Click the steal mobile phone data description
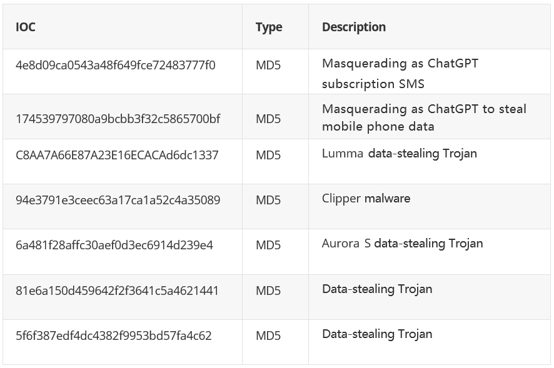554x368 pixels. pos(424,117)
